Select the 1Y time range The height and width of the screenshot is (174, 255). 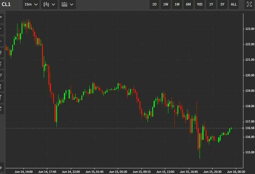211,4
